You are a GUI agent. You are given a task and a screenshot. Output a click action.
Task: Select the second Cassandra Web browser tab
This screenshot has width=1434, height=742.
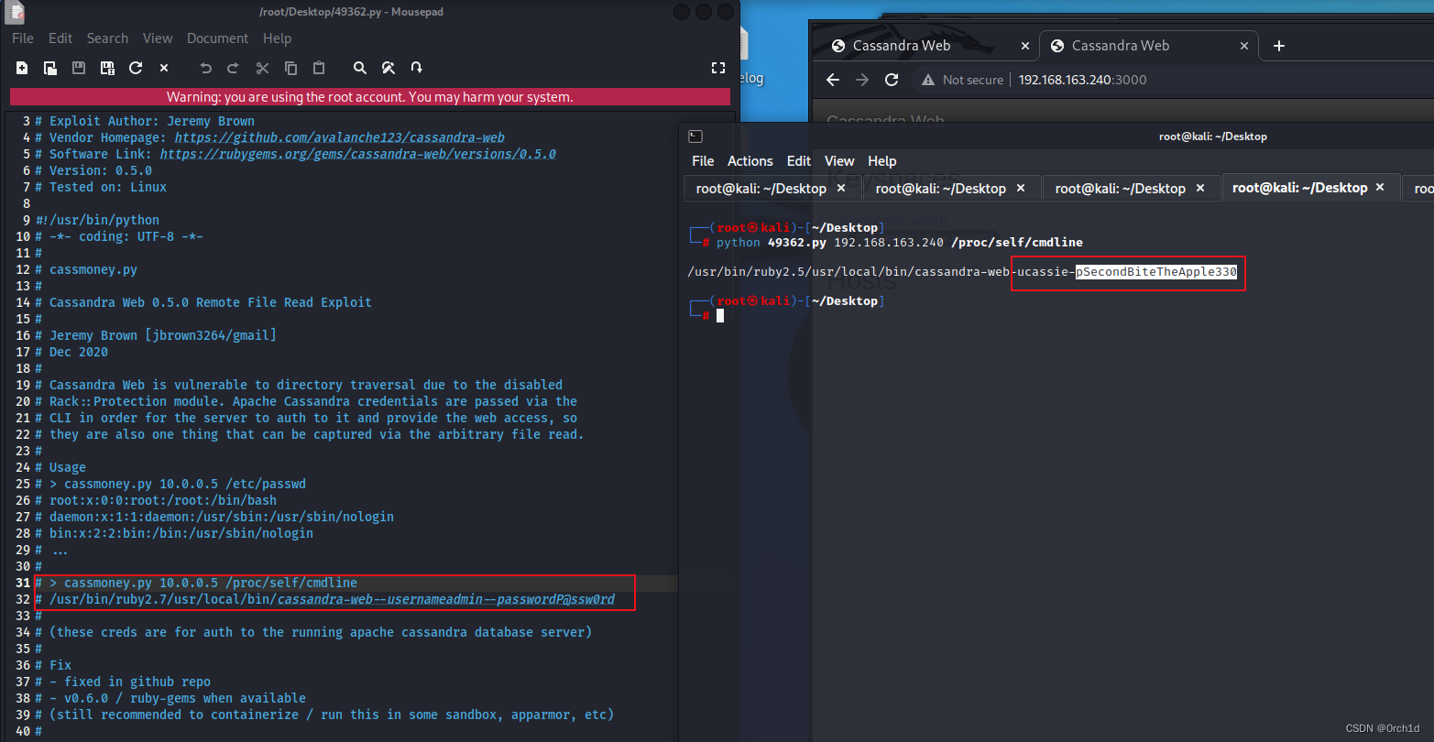[1150, 46]
